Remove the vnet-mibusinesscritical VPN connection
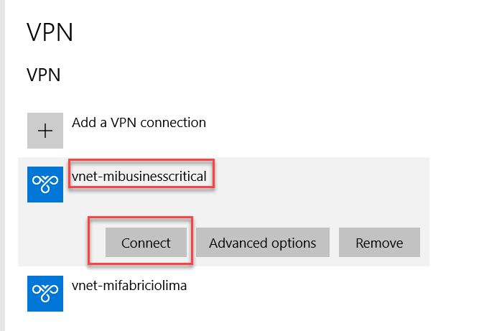 pos(379,243)
